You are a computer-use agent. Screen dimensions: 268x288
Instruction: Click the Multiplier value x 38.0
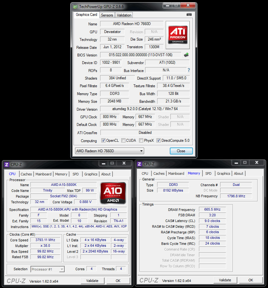coord(45,245)
